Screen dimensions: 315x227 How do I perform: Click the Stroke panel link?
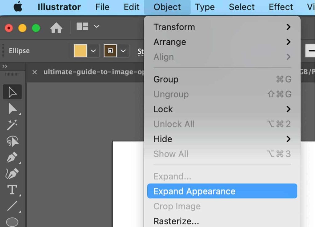pyautogui.click(x=141, y=51)
